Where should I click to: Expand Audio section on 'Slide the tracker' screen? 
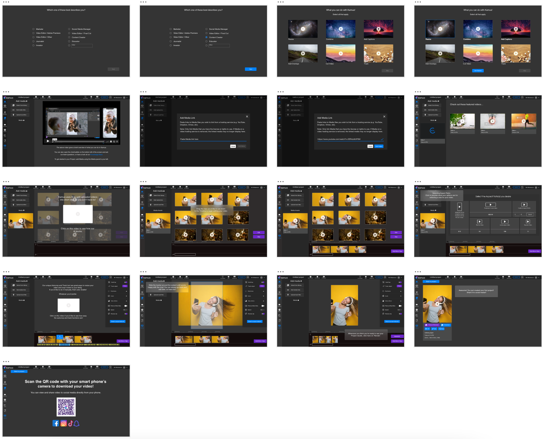pyautogui.click(x=264, y=296)
